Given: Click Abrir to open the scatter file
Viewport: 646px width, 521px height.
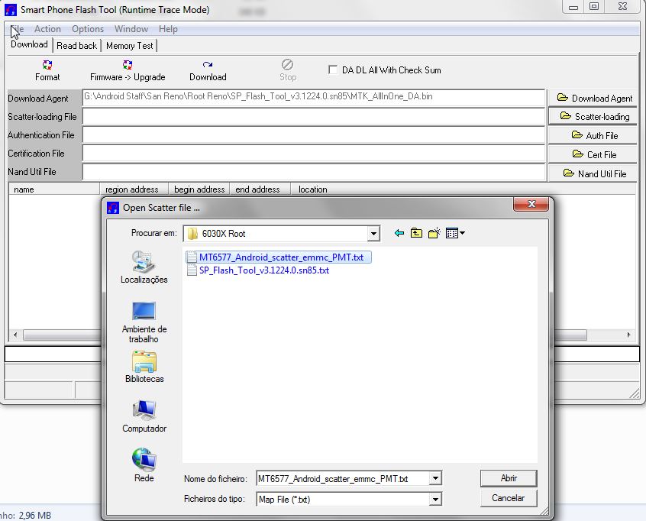Looking at the screenshot, I should coord(509,478).
